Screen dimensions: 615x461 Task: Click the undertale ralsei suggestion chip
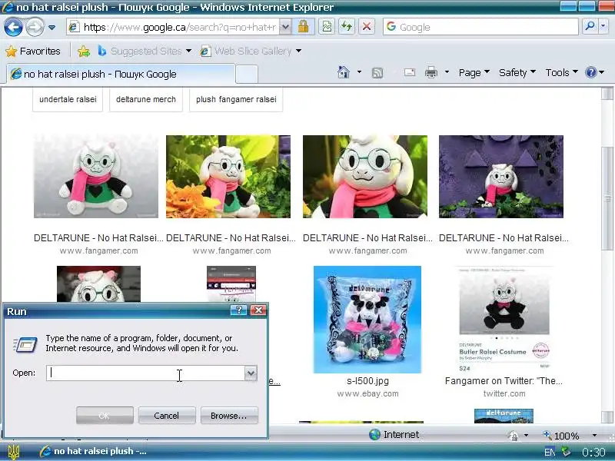tap(68, 100)
